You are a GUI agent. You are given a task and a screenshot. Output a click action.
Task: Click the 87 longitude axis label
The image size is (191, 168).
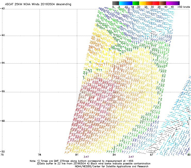click(152, 155)
